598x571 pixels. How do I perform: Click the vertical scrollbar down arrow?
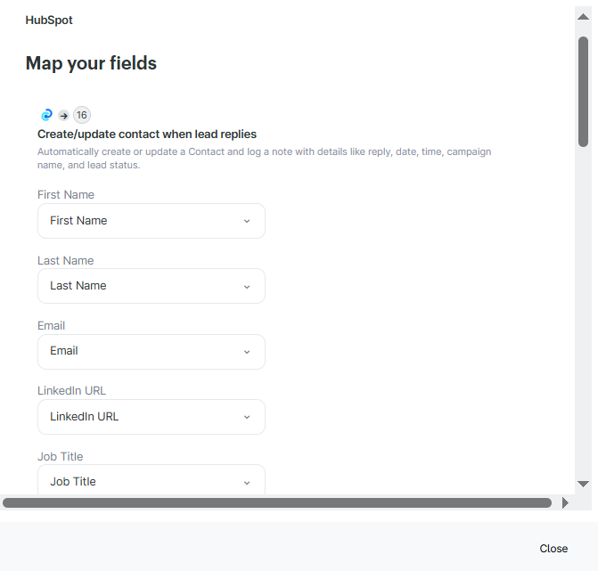click(584, 484)
